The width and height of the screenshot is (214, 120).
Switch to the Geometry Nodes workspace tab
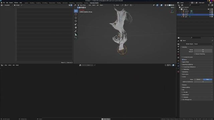pyautogui.click(x=94, y=3)
